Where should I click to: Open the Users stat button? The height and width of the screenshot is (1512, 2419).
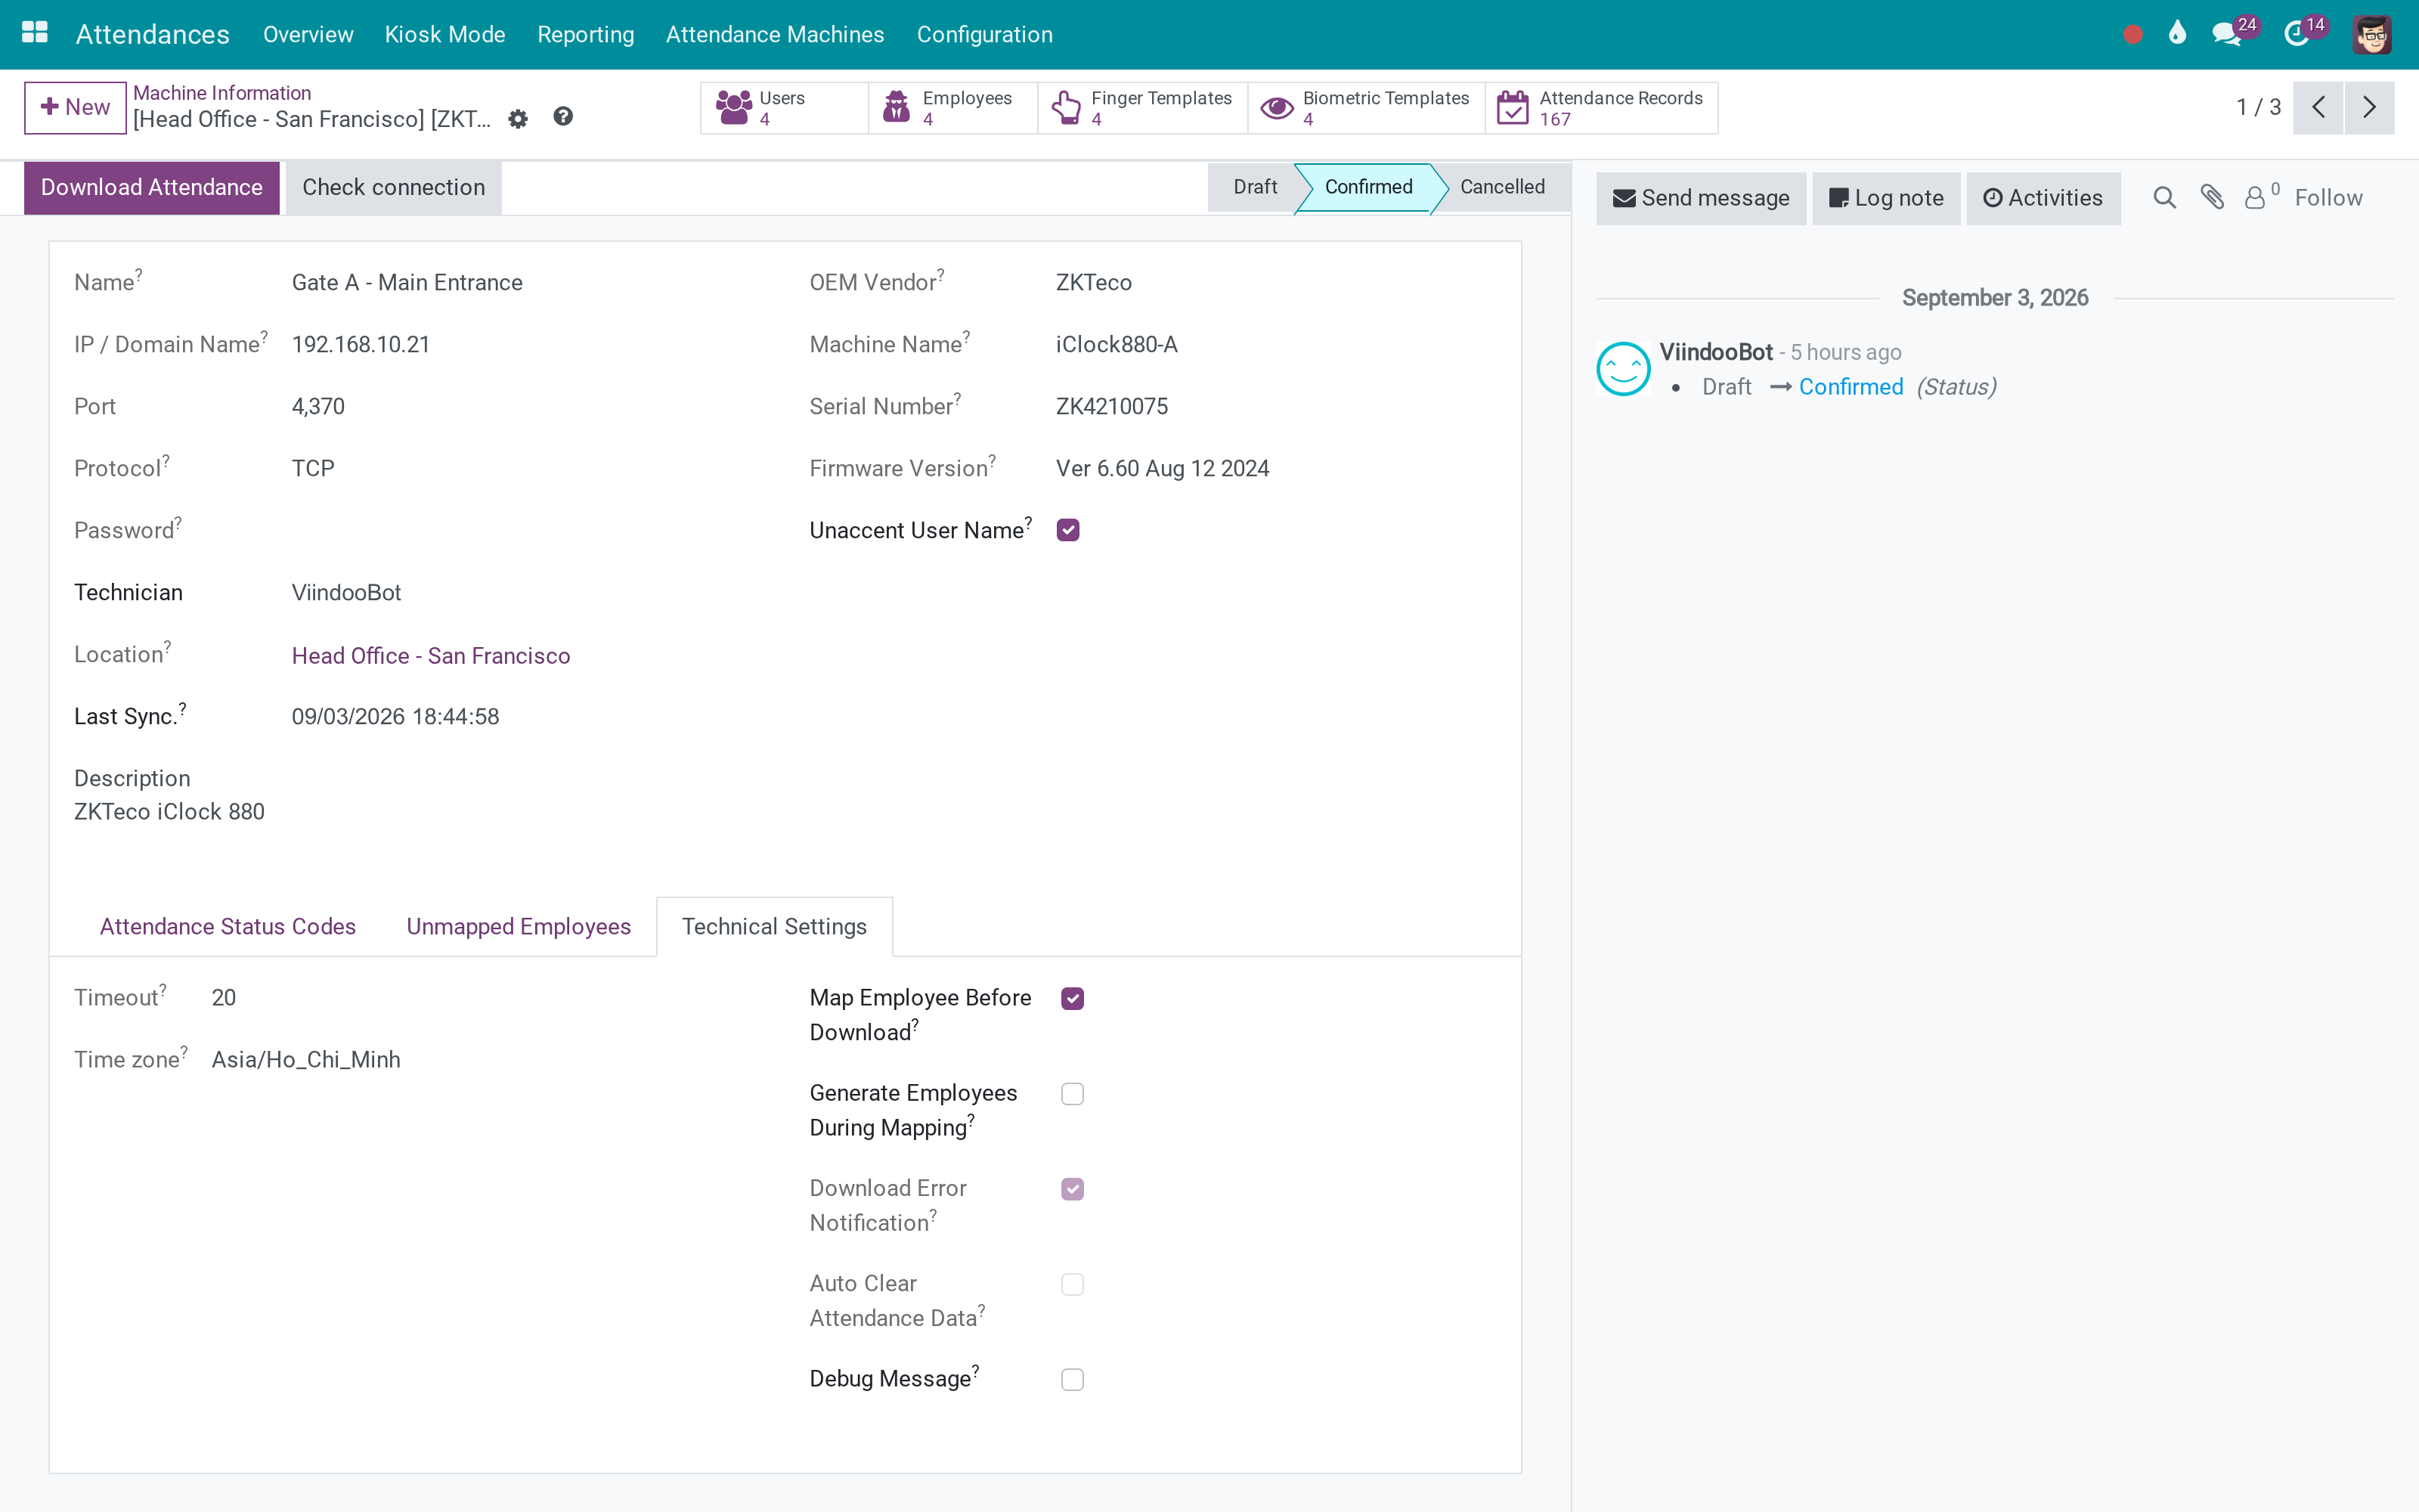784,108
